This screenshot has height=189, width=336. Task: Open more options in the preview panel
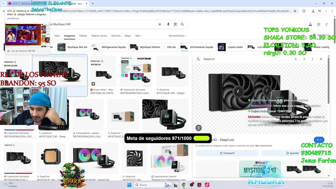click(x=312, y=59)
